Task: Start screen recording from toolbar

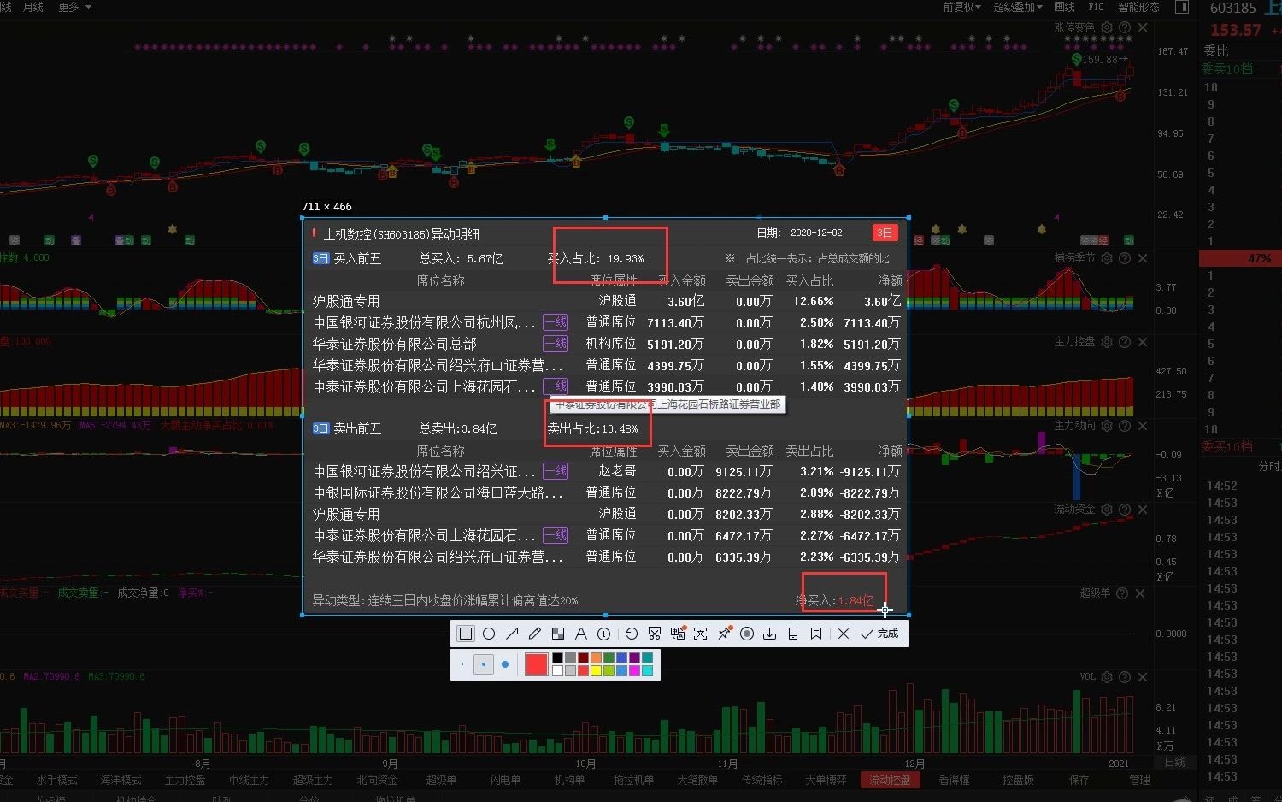Action: [x=747, y=634]
